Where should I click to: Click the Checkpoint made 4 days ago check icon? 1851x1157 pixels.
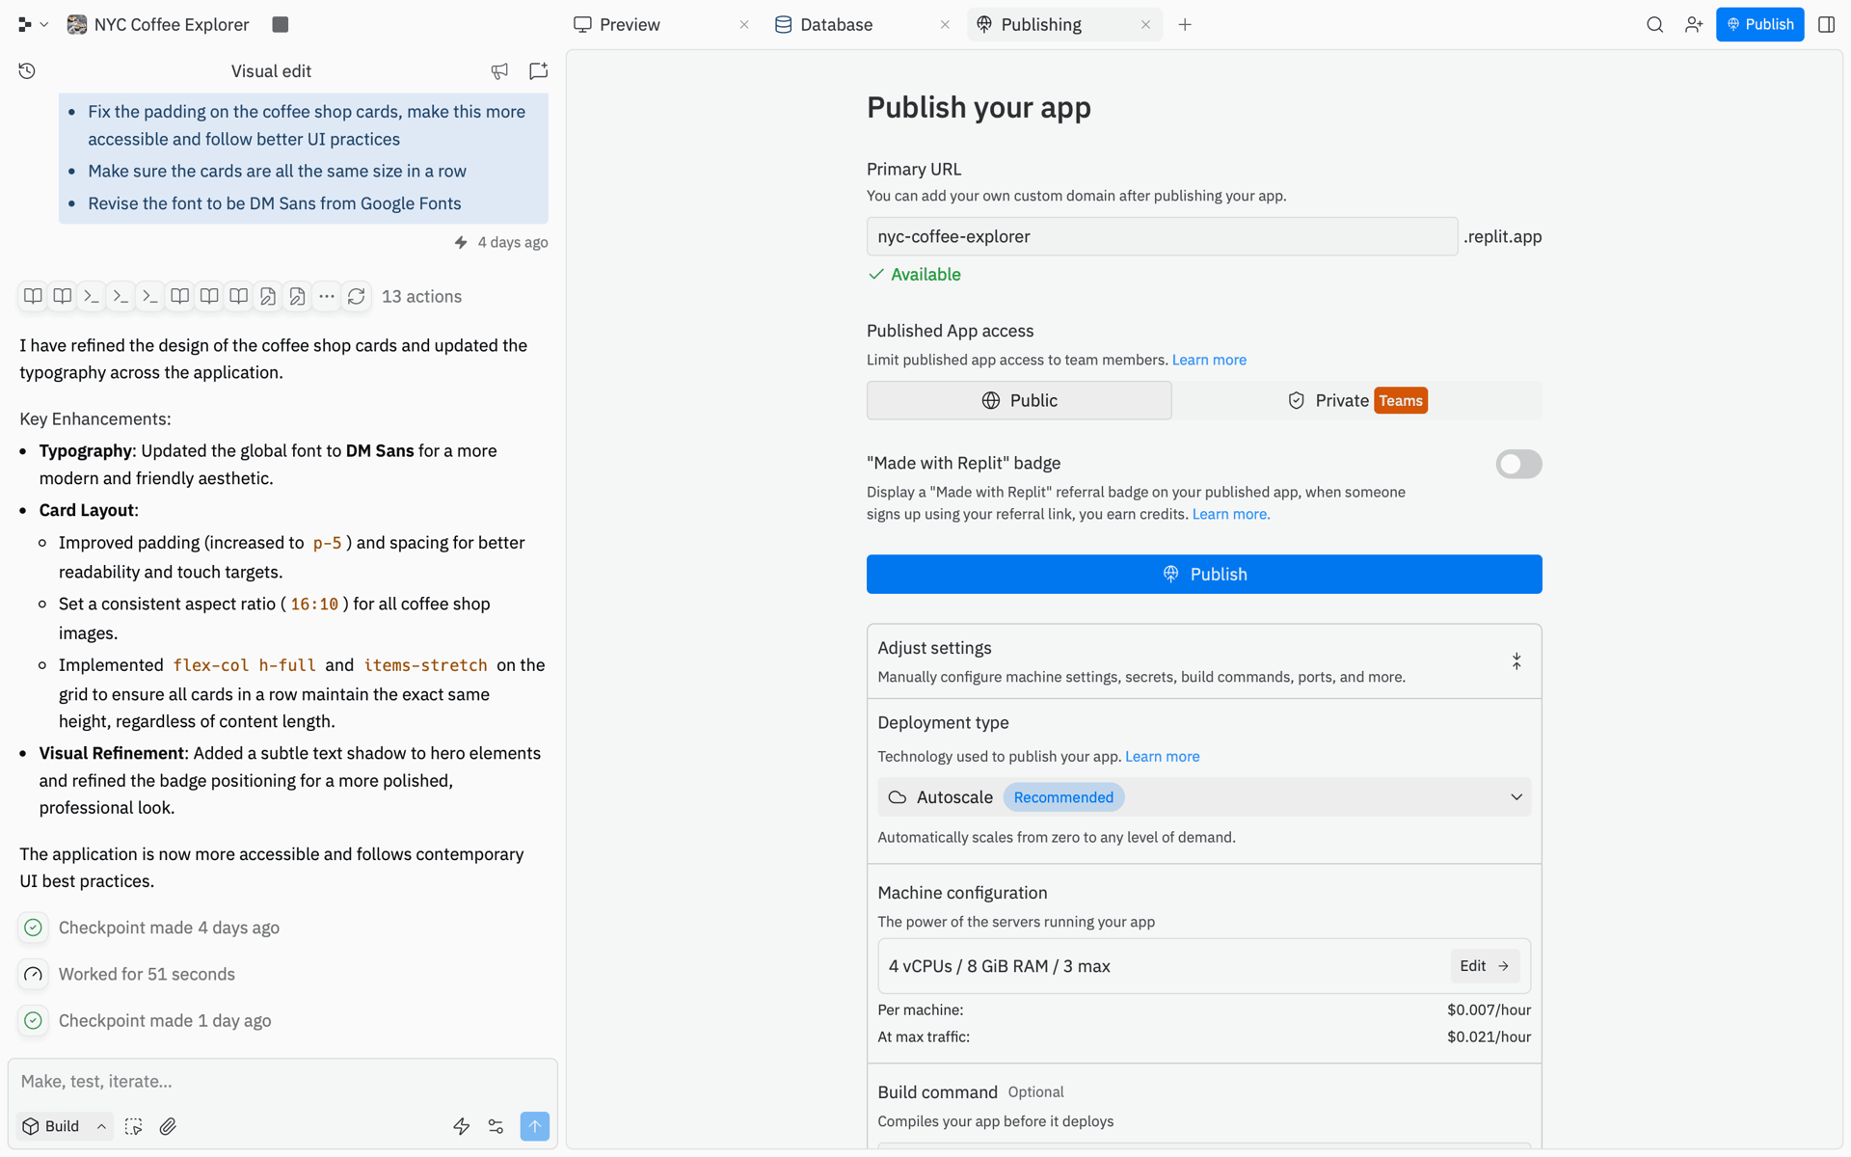point(34,928)
